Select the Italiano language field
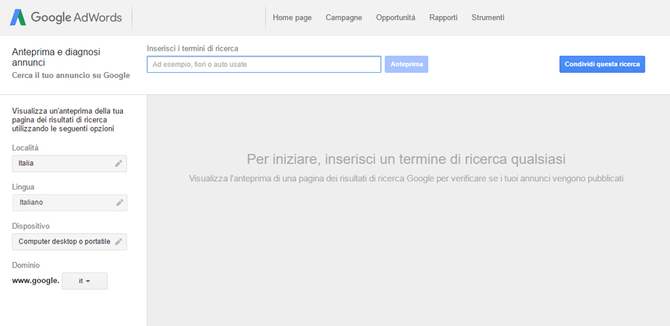This screenshot has height=326, width=670. [x=70, y=203]
